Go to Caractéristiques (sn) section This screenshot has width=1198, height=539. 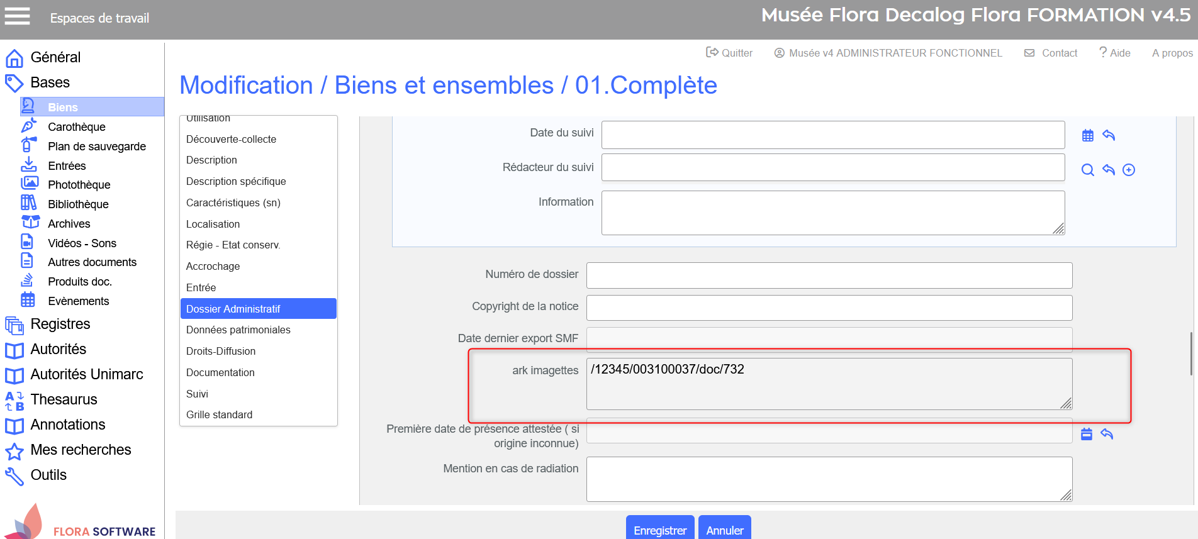tap(259, 203)
